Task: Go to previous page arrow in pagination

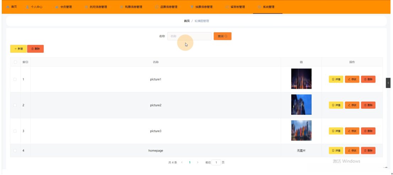Action: click(182, 163)
